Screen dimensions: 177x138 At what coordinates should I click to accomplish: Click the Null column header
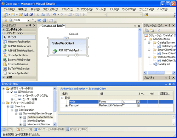(153, 94)
